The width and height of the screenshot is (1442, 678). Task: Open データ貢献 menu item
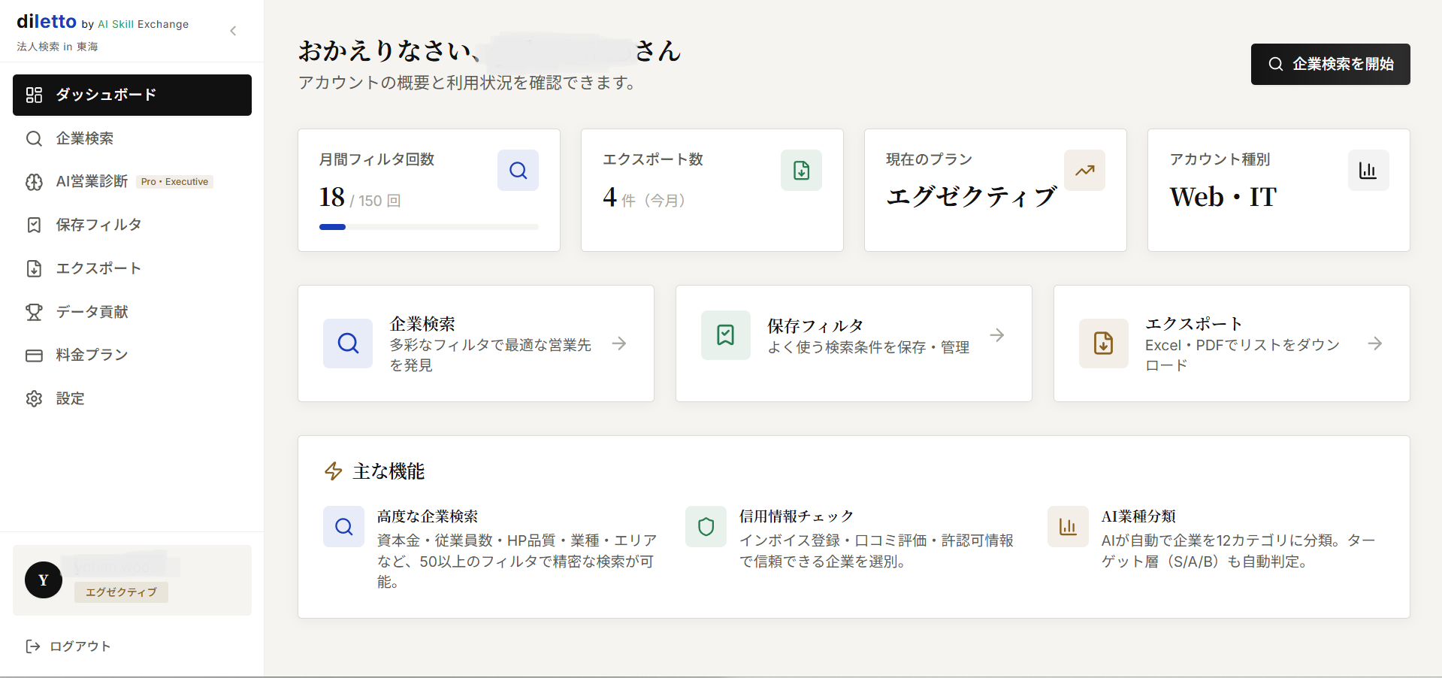pyautogui.click(x=132, y=312)
